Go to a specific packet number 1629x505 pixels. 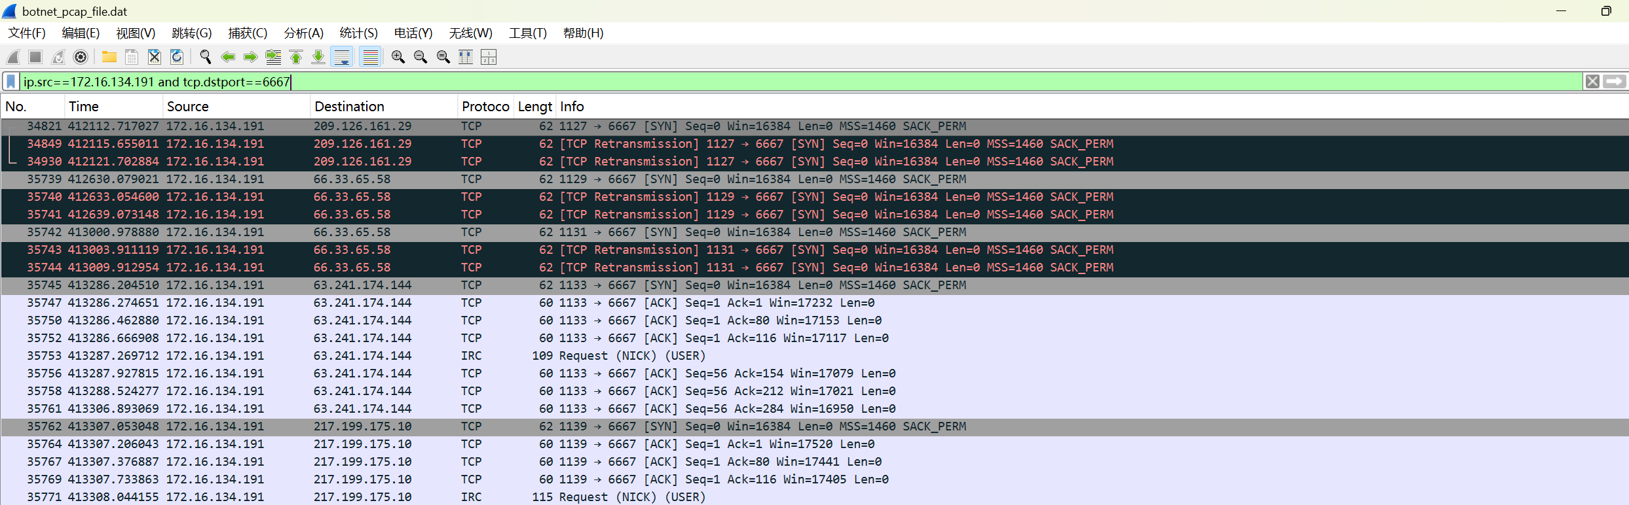tap(273, 58)
